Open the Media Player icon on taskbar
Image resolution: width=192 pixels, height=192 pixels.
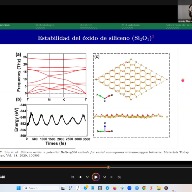166,188
